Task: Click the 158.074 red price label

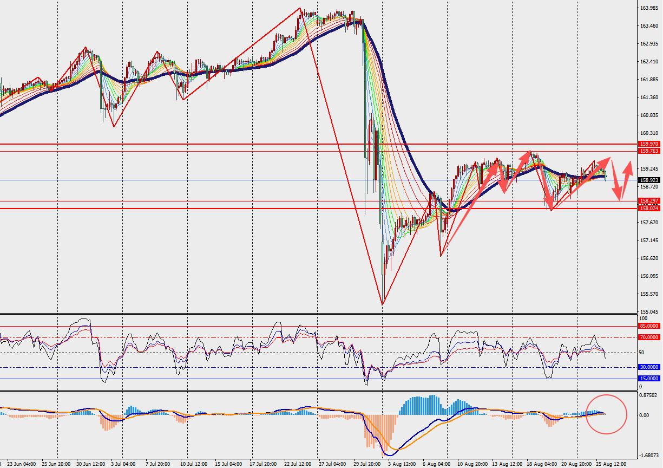Action: pyautogui.click(x=648, y=208)
